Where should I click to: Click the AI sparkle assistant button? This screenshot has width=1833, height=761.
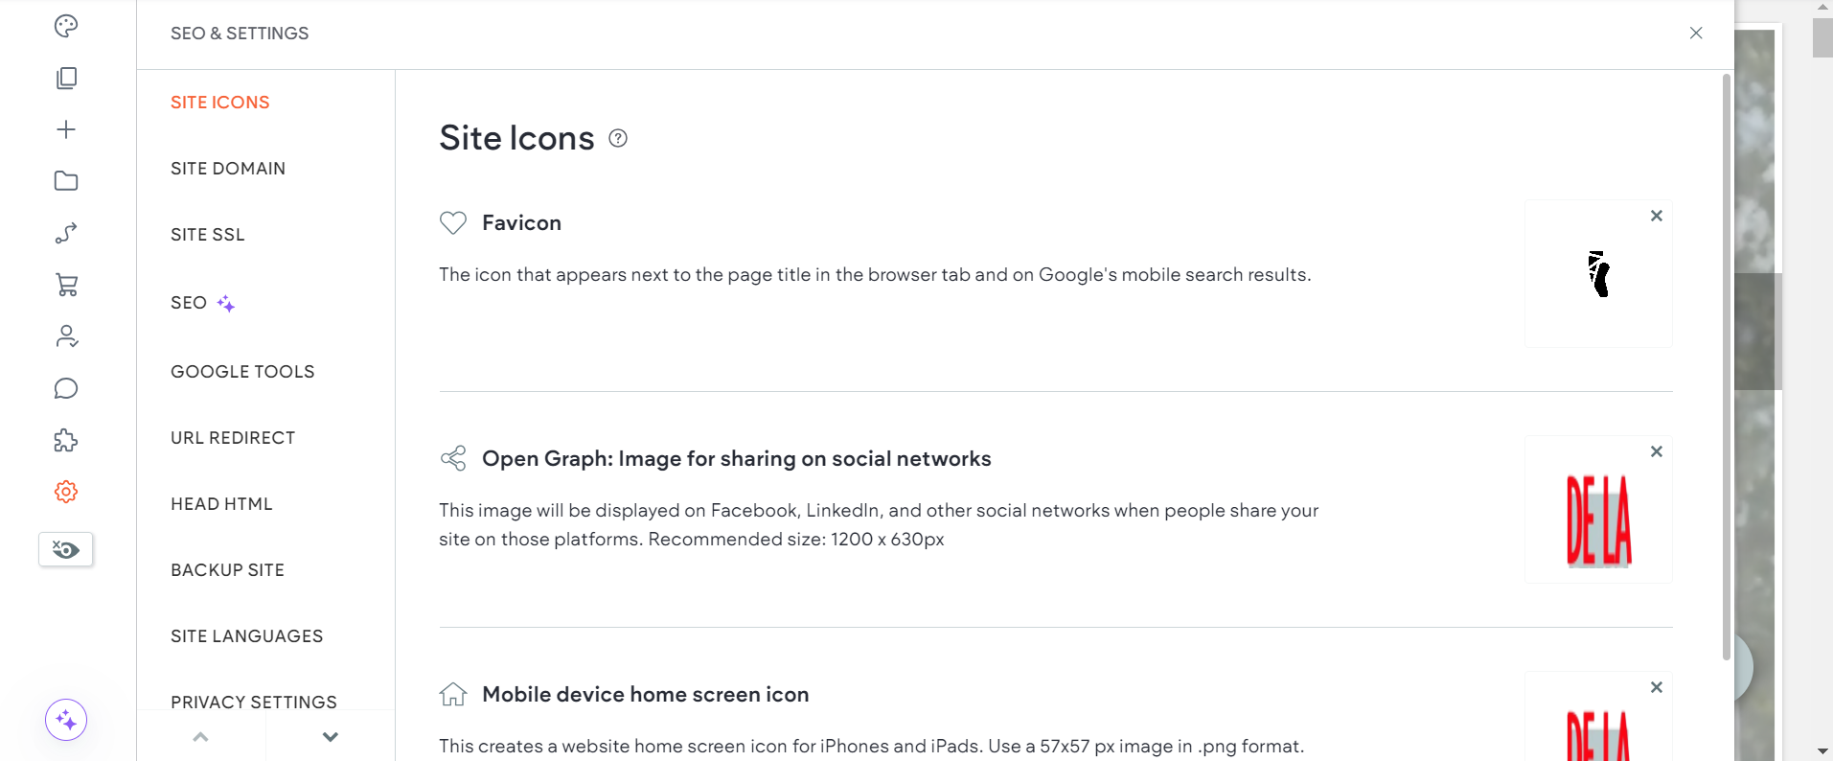tap(66, 720)
